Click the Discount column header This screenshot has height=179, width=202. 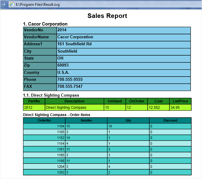click(170, 120)
